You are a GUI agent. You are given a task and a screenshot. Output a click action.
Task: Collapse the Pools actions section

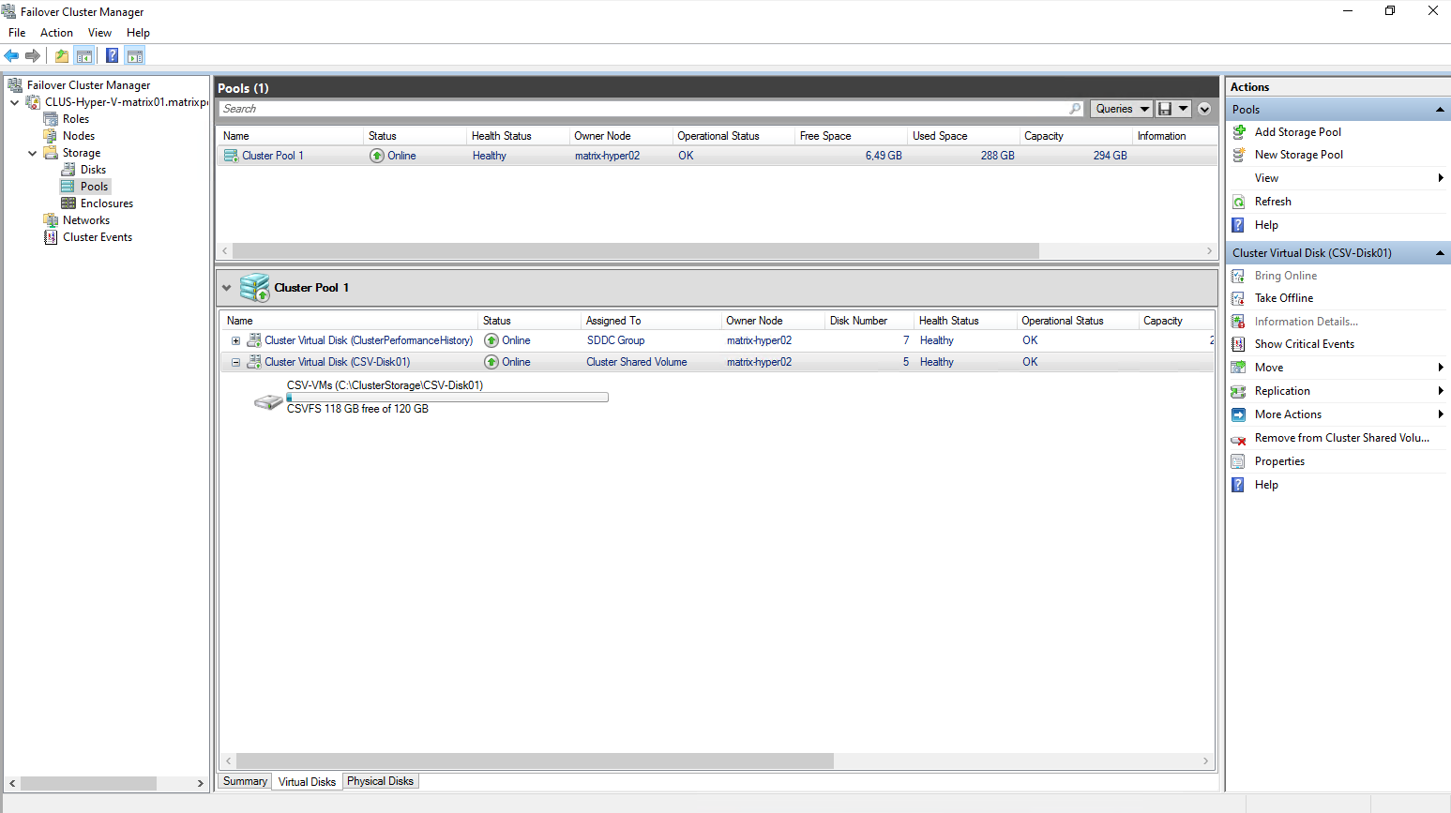pyautogui.click(x=1440, y=110)
